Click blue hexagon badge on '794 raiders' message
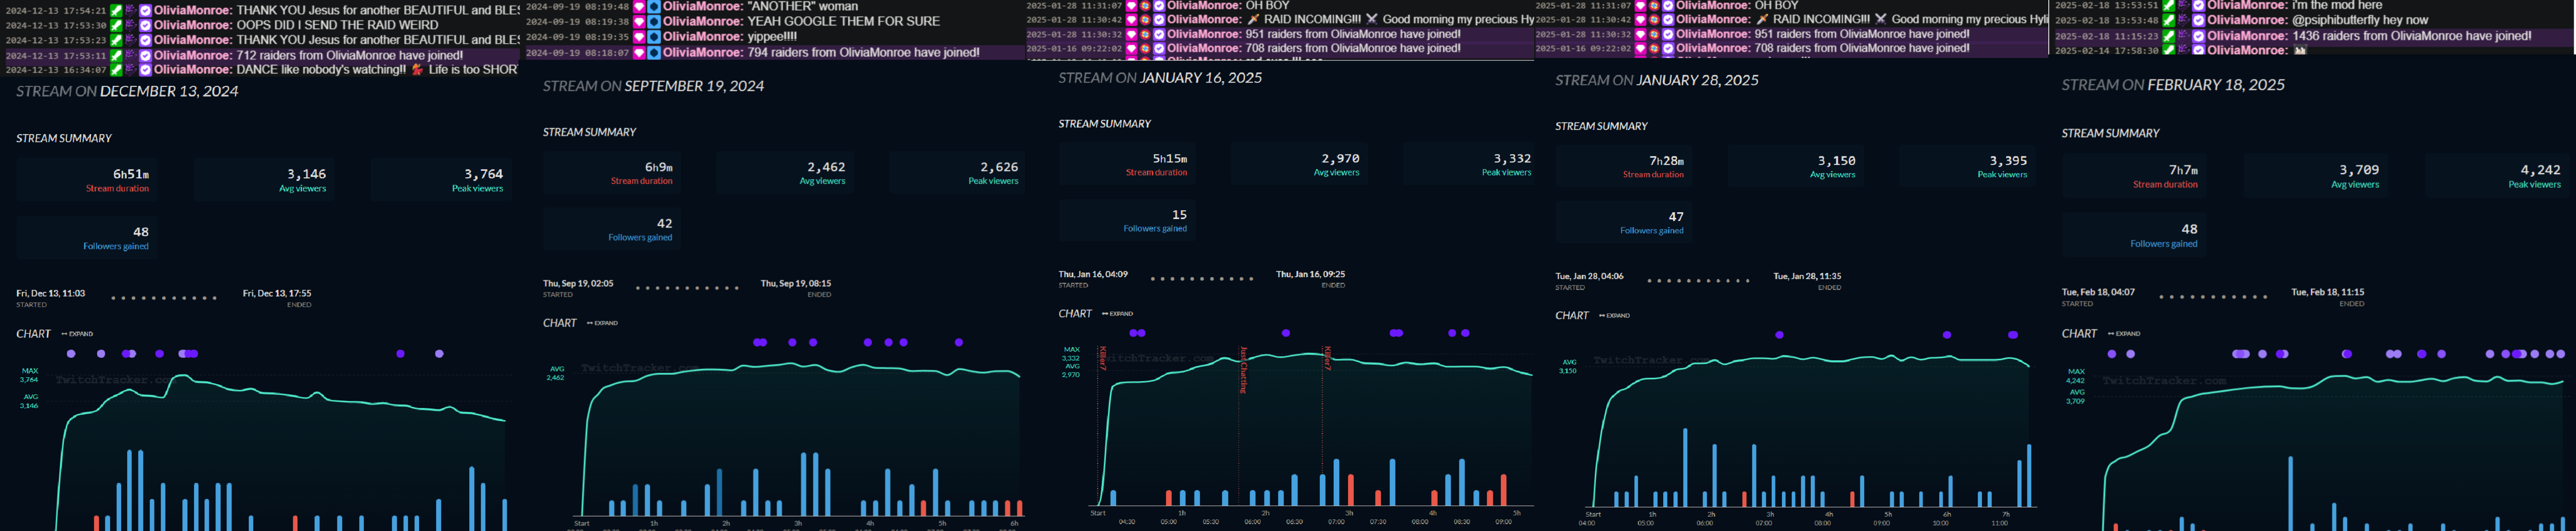The height and width of the screenshot is (531, 2576). pos(654,52)
